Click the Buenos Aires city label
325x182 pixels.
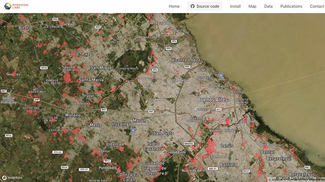pos(213,100)
